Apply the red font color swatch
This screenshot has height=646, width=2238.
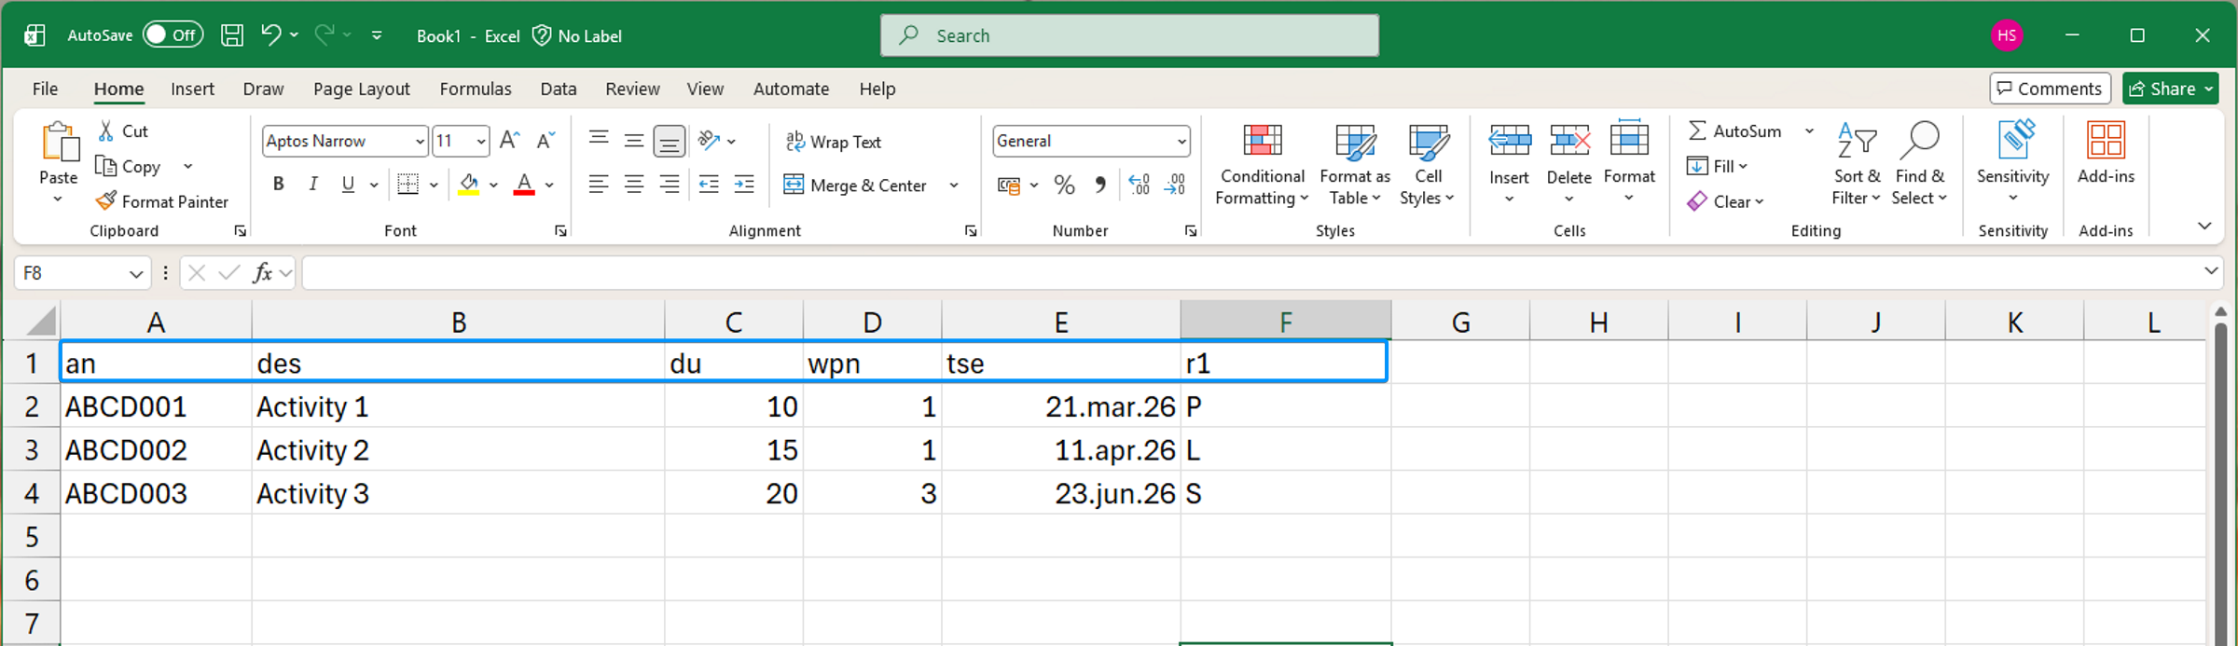[x=524, y=185]
